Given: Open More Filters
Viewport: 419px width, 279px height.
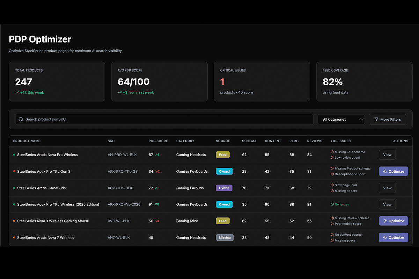Looking at the screenshot, I should (x=387, y=119).
